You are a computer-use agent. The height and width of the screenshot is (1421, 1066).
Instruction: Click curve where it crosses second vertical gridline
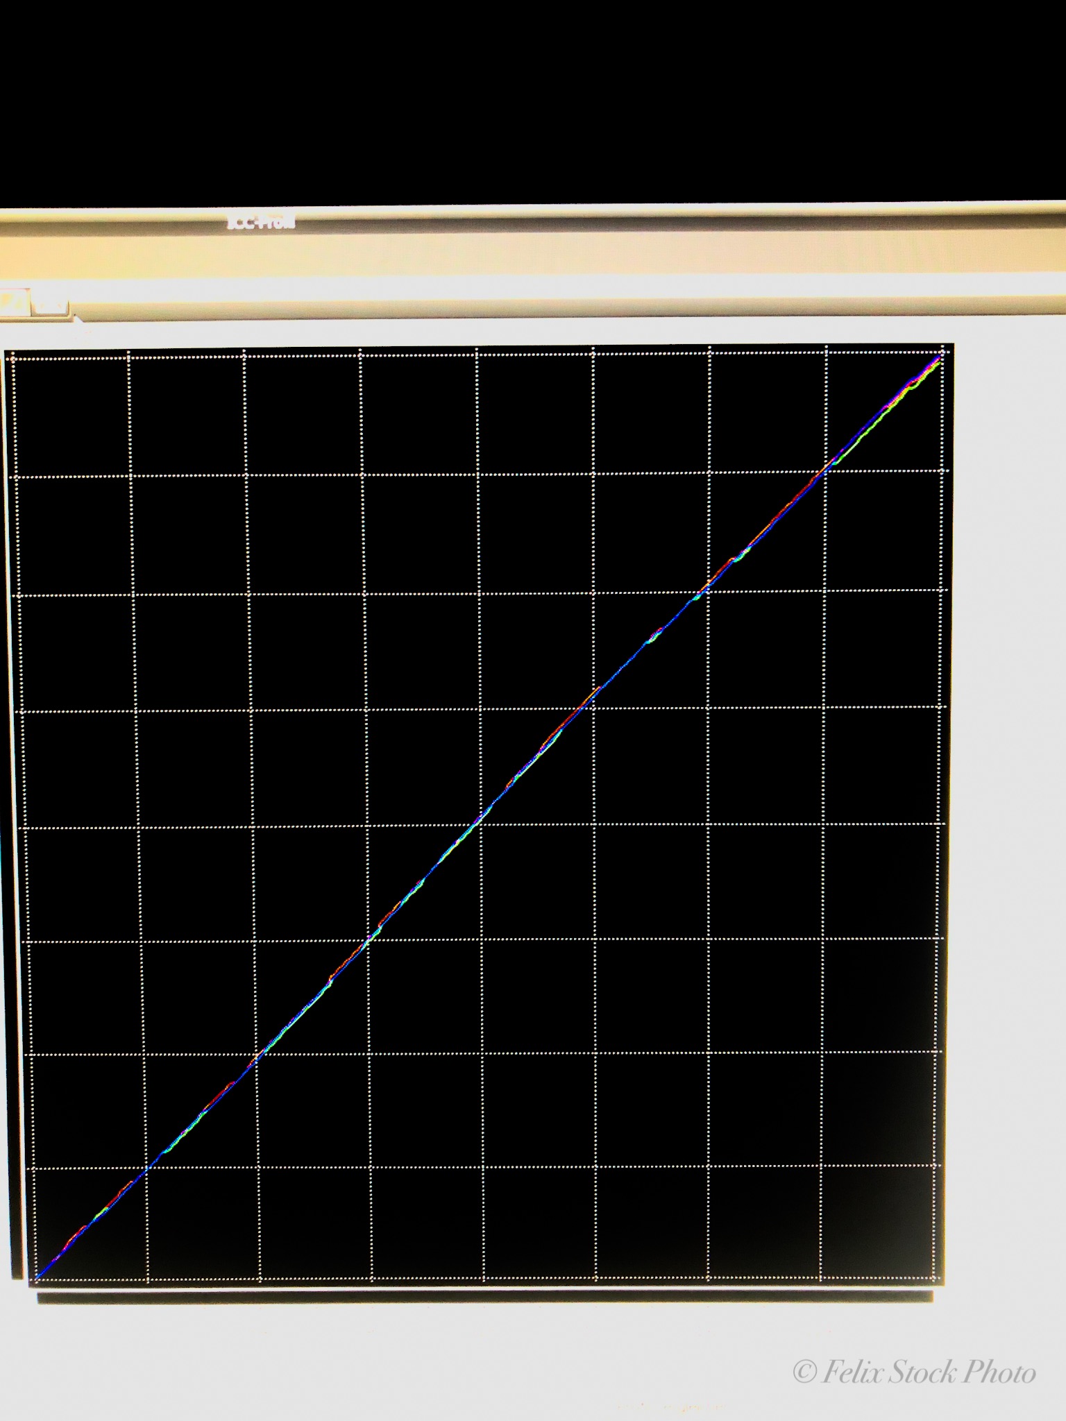click(x=255, y=1056)
